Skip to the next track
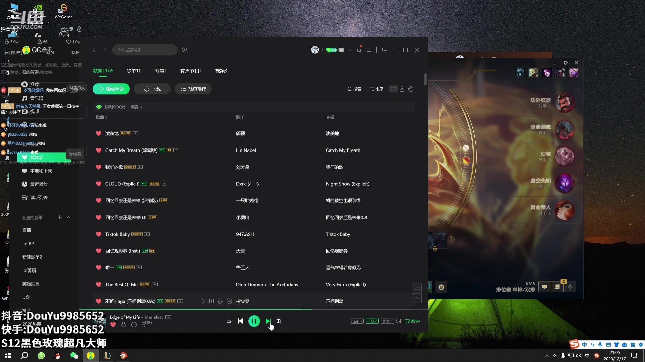Screen dimensions: 645x362 [268, 321]
